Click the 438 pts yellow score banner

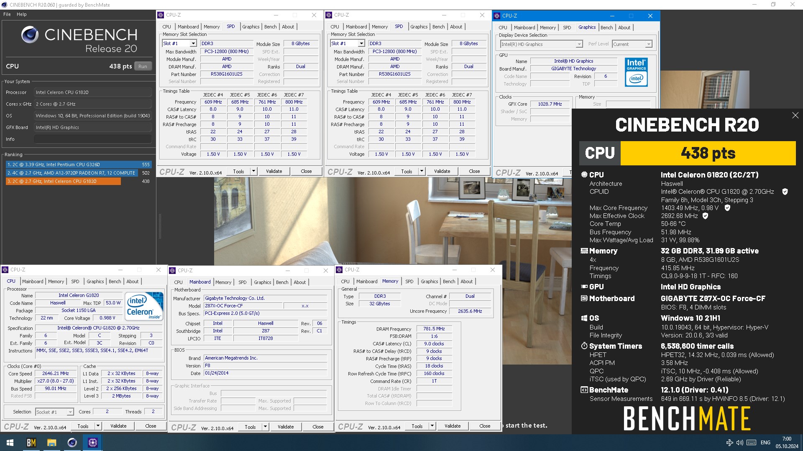pyautogui.click(x=708, y=153)
